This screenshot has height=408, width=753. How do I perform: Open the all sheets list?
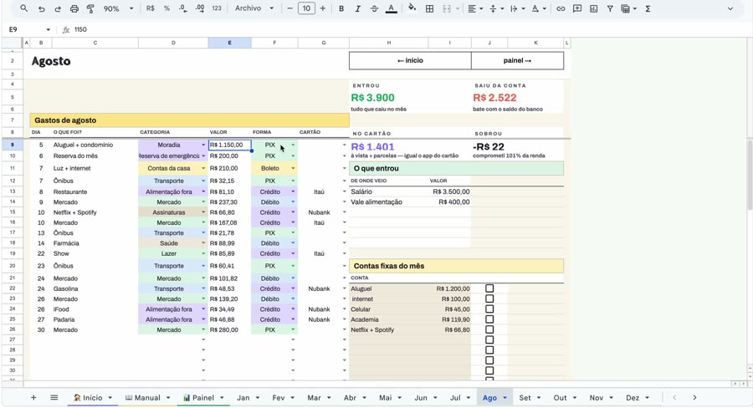click(54, 397)
